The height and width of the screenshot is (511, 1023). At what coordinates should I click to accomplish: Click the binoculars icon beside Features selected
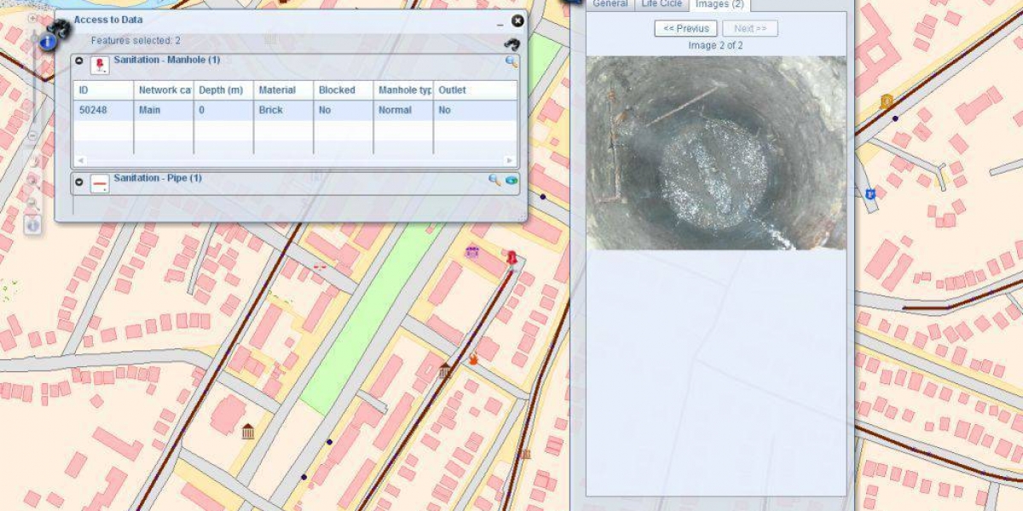(x=511, y=44)
